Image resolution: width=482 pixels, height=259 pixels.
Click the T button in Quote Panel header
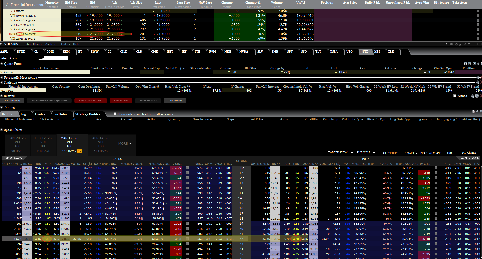(465, 64)
